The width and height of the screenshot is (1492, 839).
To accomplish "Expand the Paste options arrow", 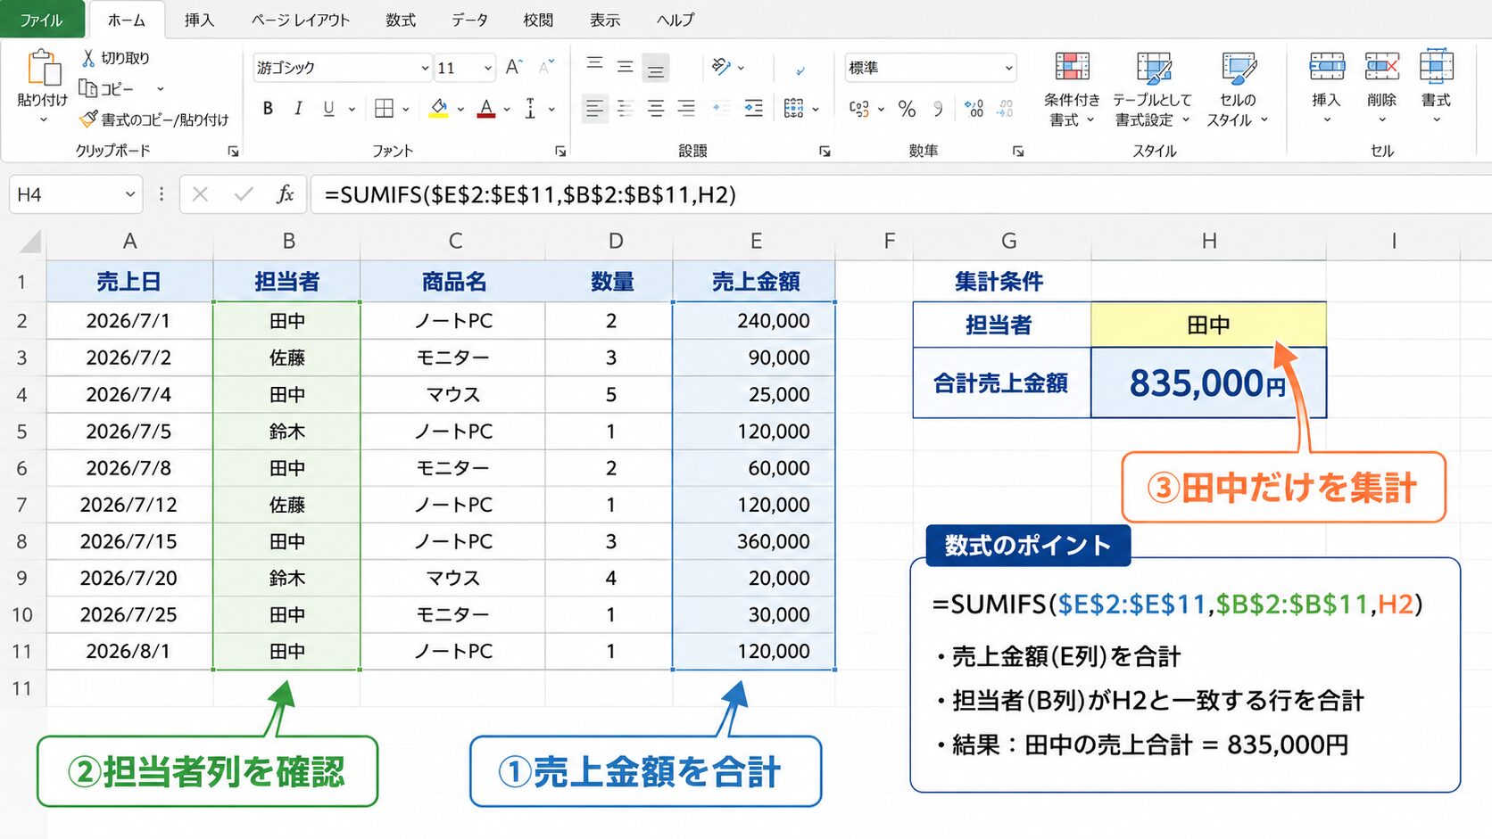I will tap(43, 119).
